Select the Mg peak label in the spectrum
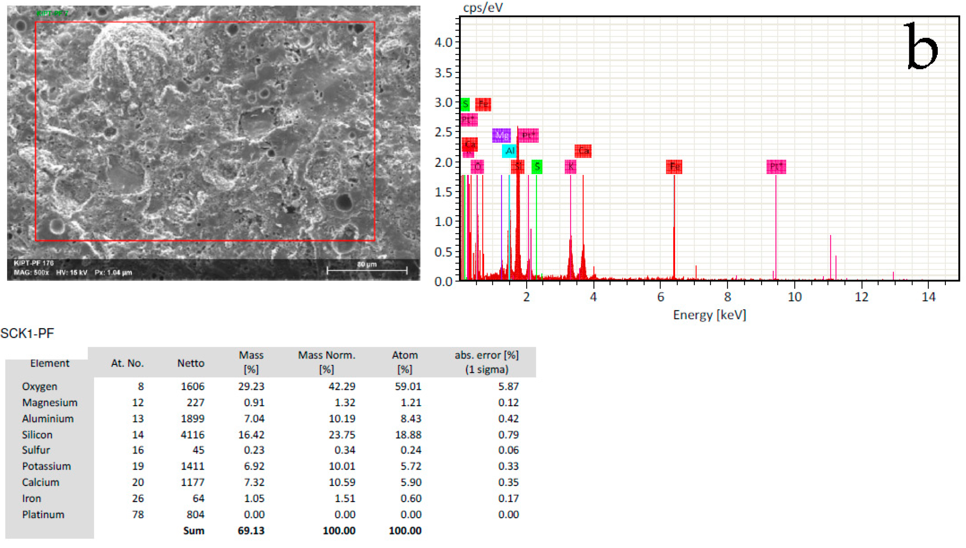966x548 pixels. [x=501, y=136]
